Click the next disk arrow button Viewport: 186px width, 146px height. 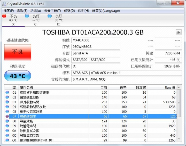click(179, 32)
